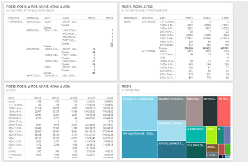Image resolution: width=249 pixels, height=163 pixels.
Task: Sort by ΠΟΣ15 column in ΚΑΤ1 table
Action: [x=38, y=98]
